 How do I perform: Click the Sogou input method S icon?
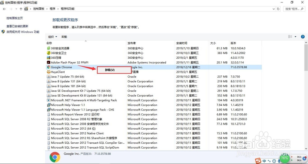coord(258,161)
